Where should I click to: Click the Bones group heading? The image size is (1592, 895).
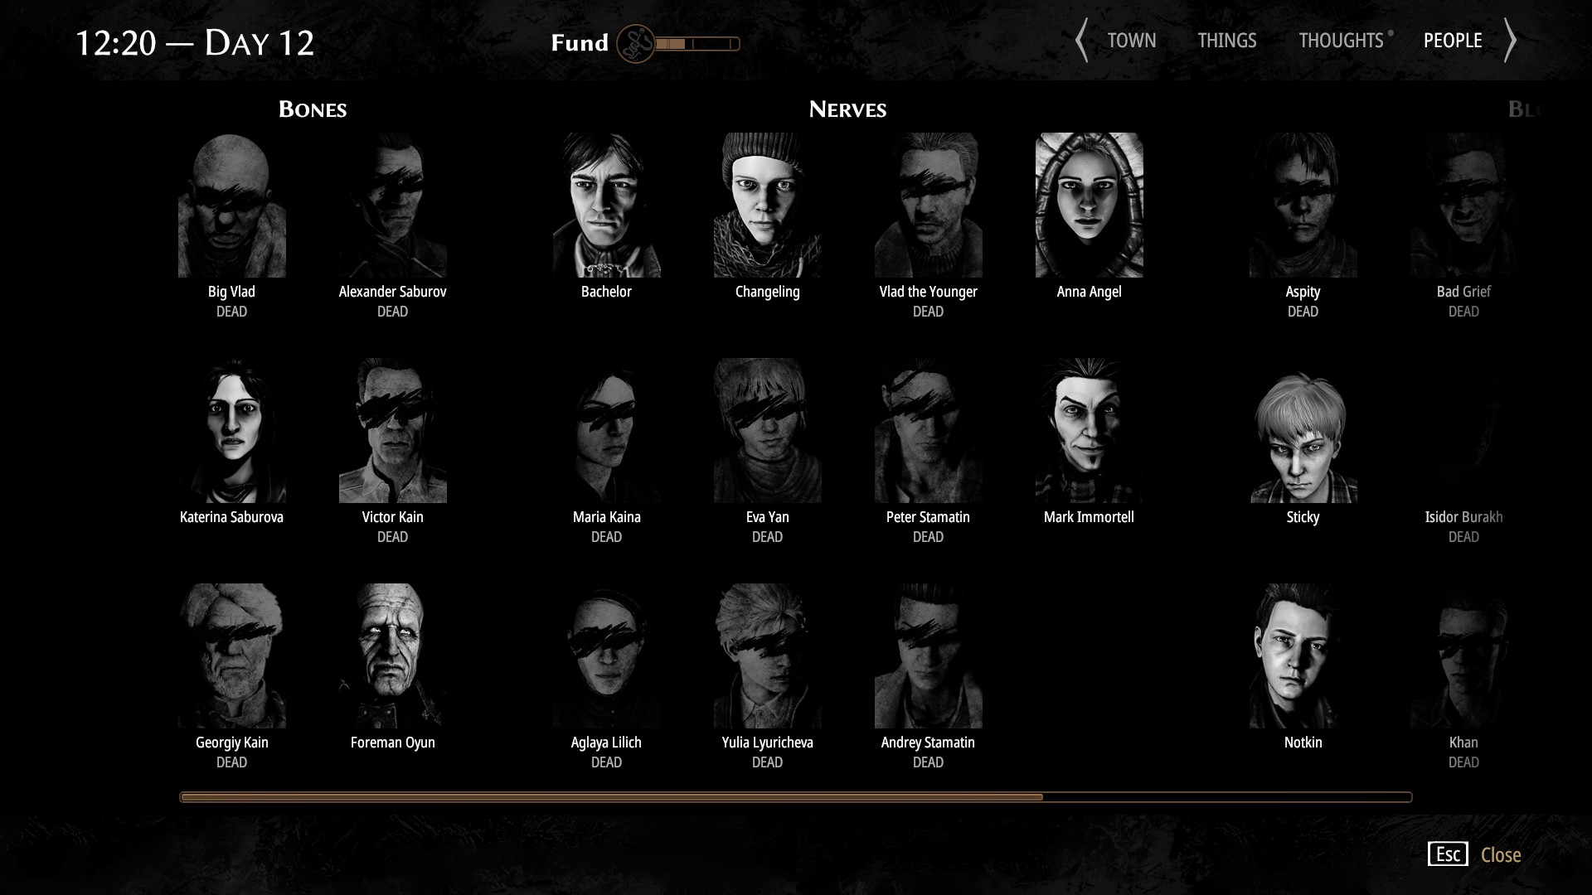click(313, 109)
